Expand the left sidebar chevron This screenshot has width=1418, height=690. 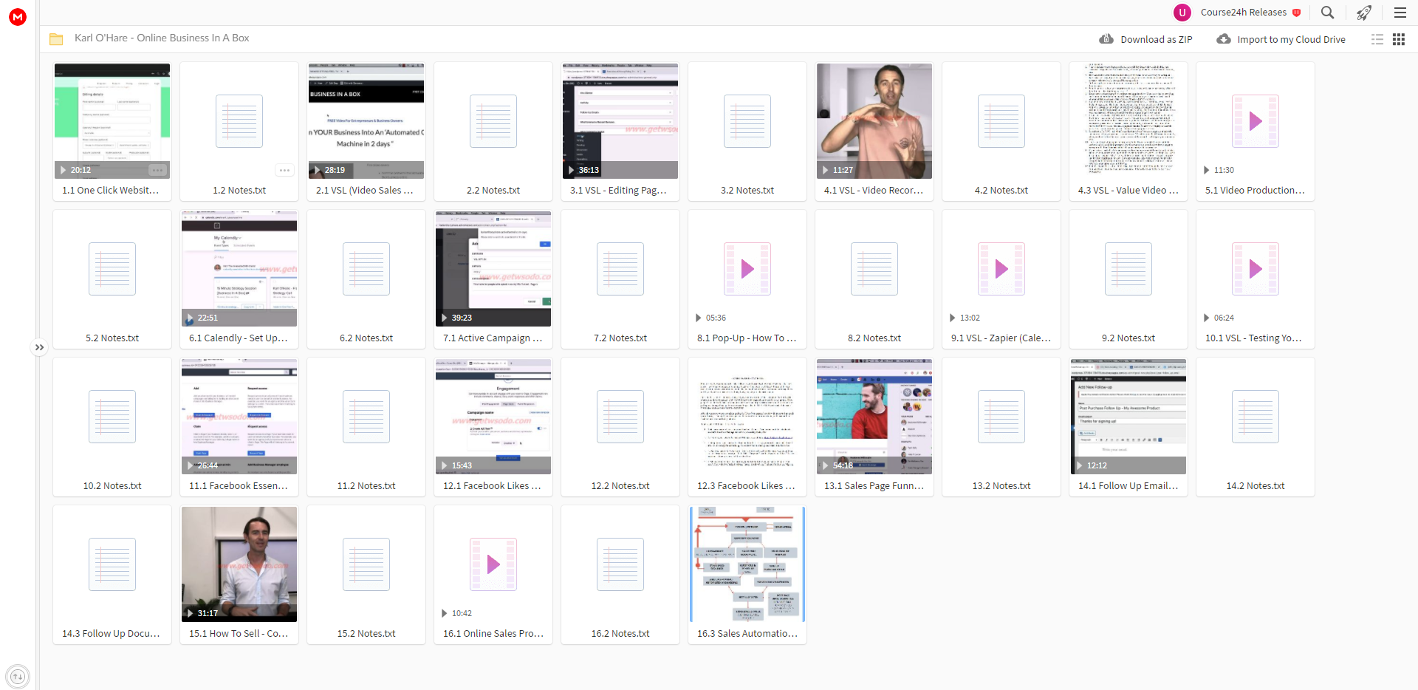coord(39,347)
